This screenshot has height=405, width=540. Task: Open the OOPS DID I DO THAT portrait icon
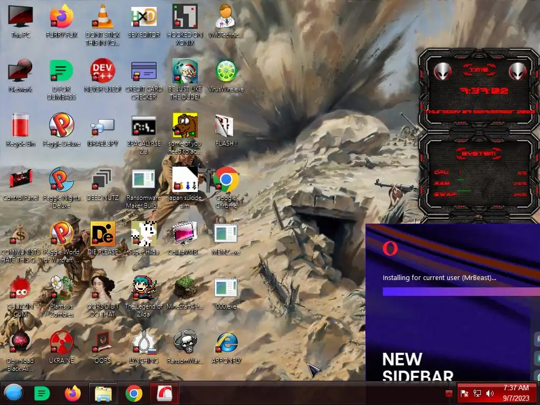[102, 297]
